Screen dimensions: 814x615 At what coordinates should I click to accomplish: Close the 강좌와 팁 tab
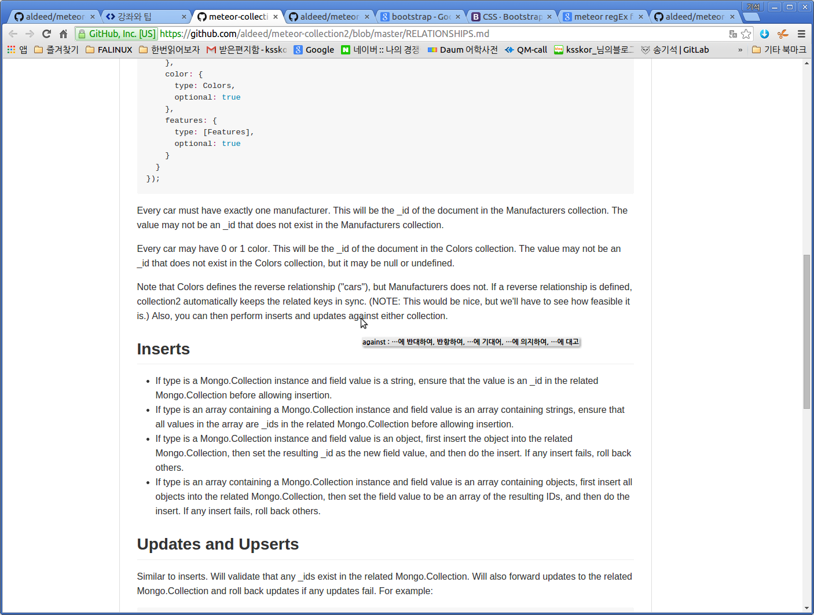pyautogui.click(x=184, y=17)
